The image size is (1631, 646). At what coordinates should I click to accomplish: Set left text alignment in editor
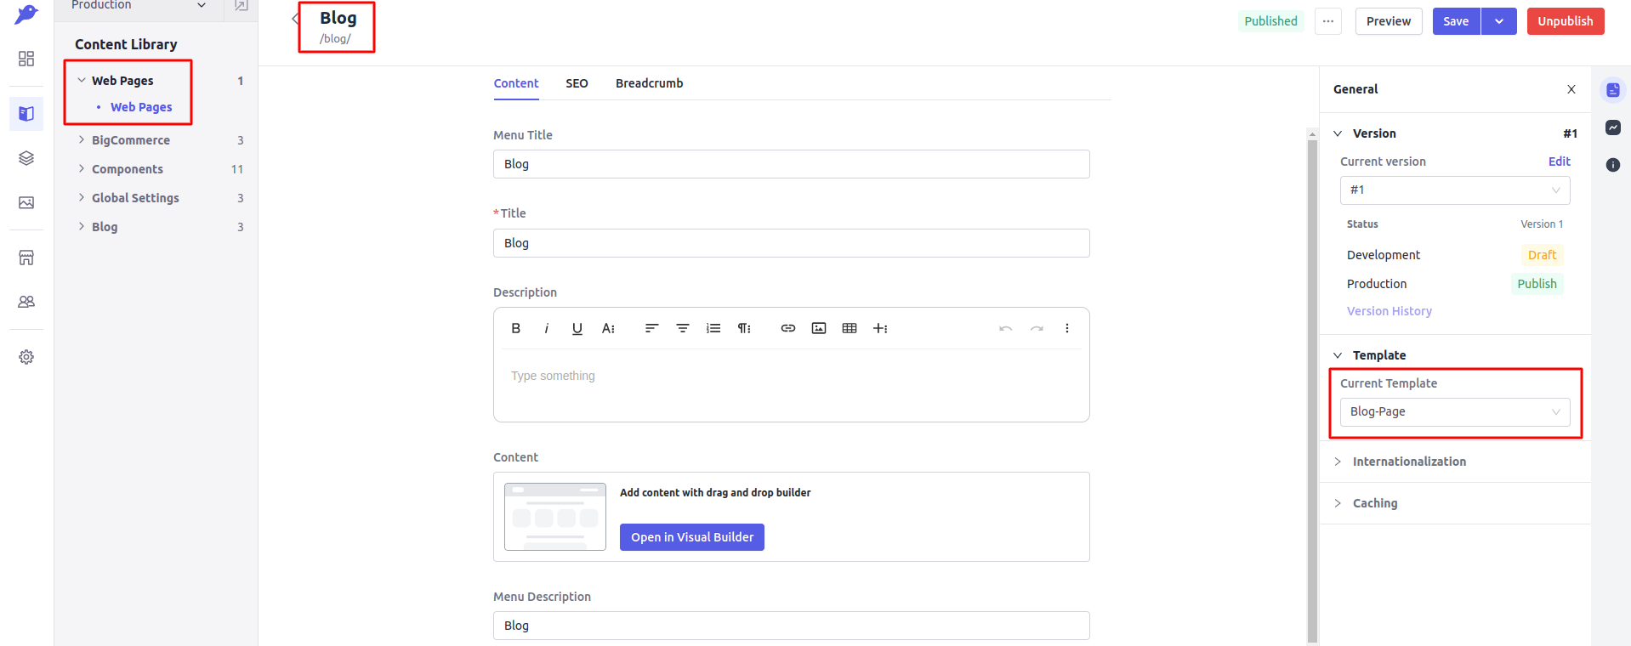[651, 328]
